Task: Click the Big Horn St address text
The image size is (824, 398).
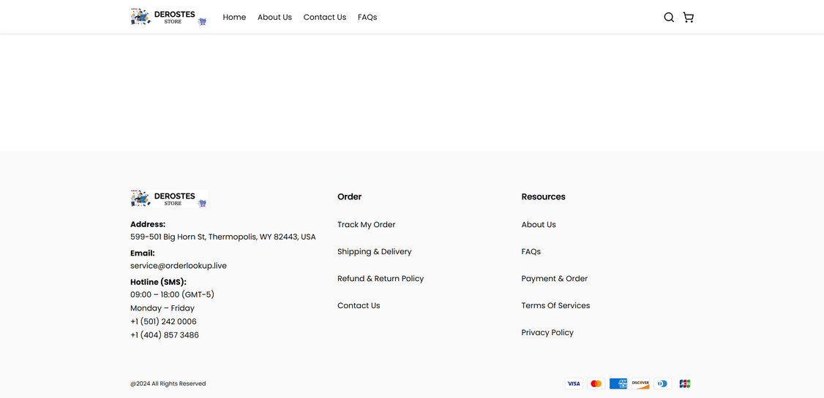Action: [x=222, y=237]
